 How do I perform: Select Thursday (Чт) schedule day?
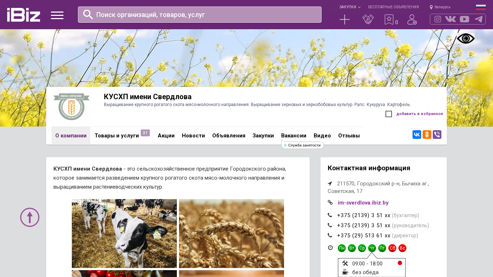[372, 248]
